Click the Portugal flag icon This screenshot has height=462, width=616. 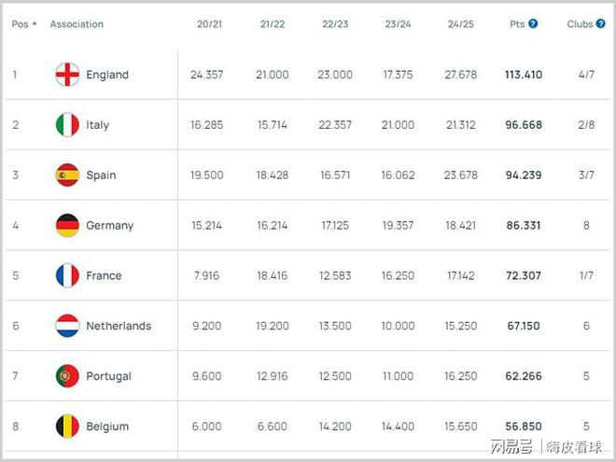[67, 377]
